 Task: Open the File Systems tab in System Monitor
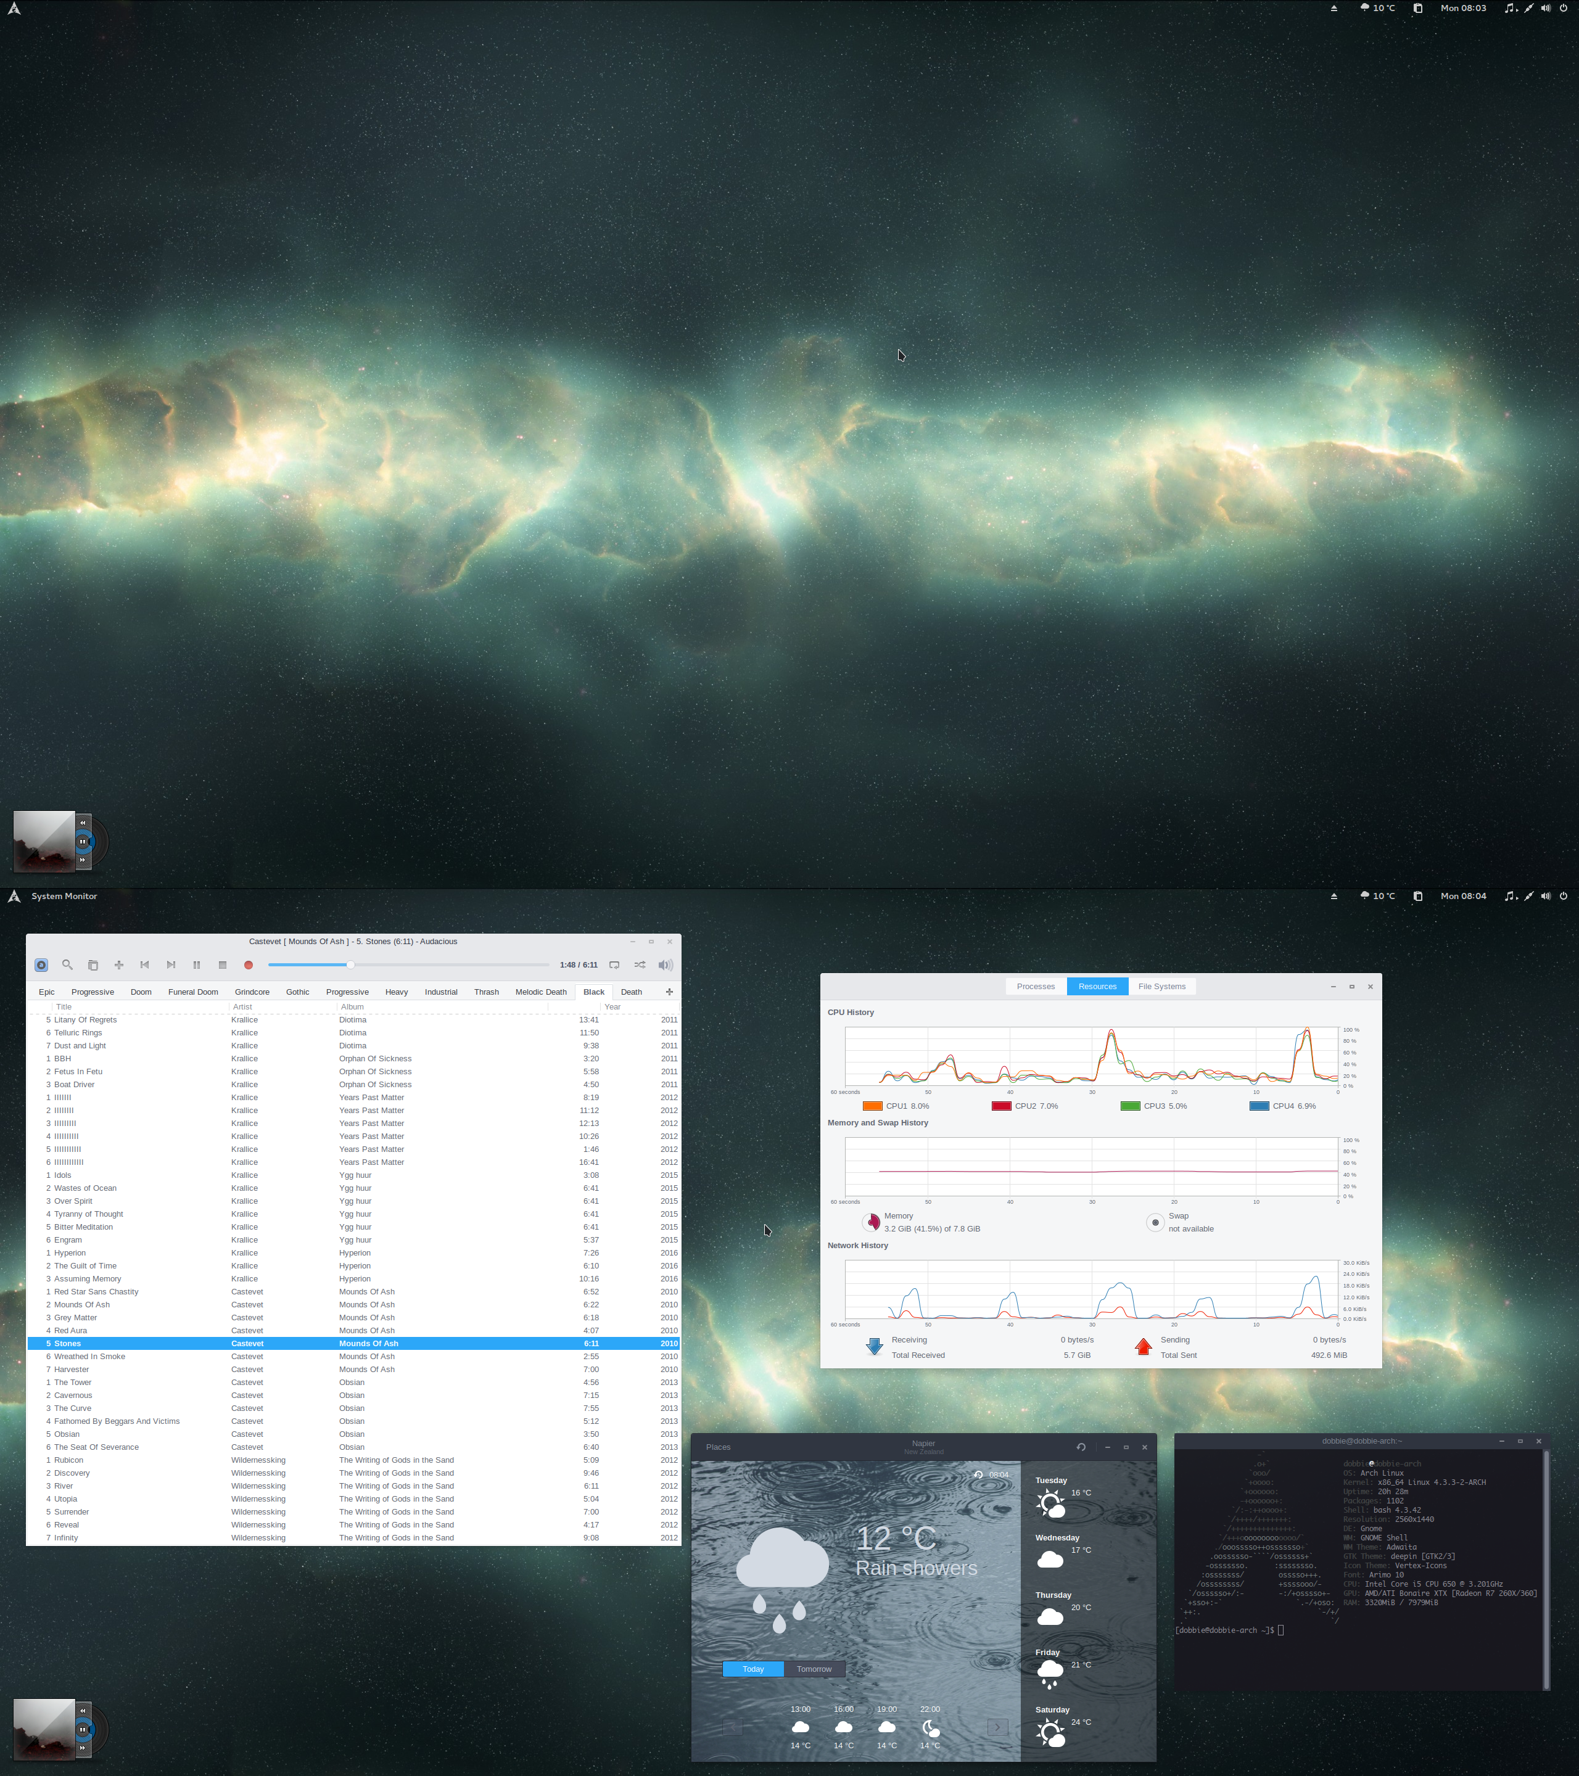coord(1162,986)
